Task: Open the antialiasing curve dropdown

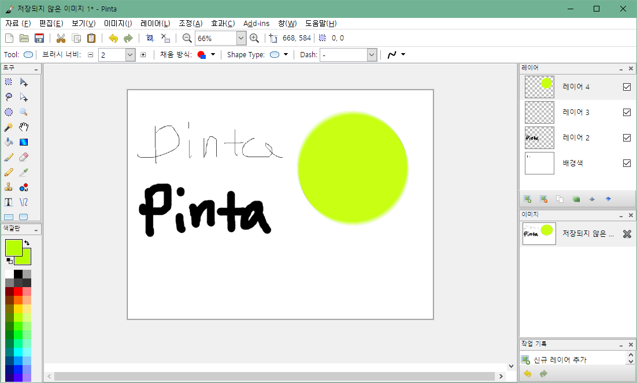Action: point(403,54)
